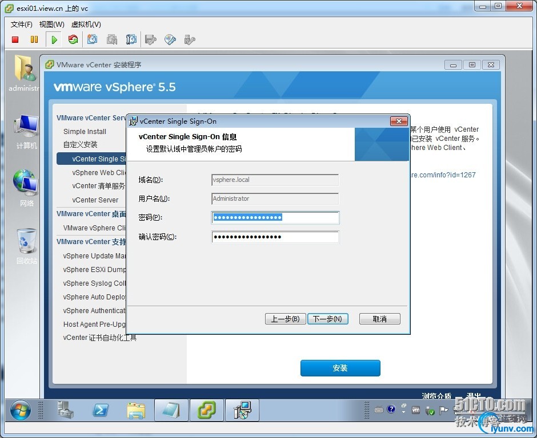Click the blue 安装 install button

(x=340, y=368)
